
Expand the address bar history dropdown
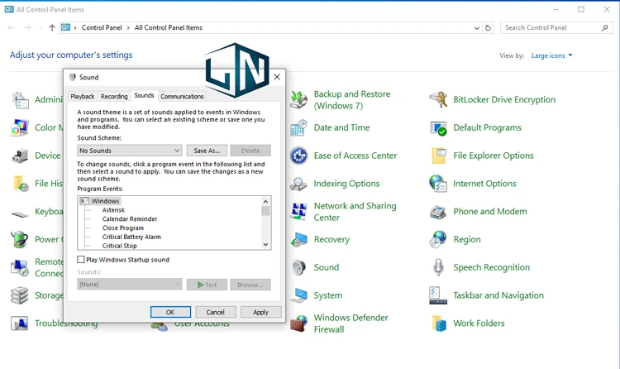pos(476,27)
